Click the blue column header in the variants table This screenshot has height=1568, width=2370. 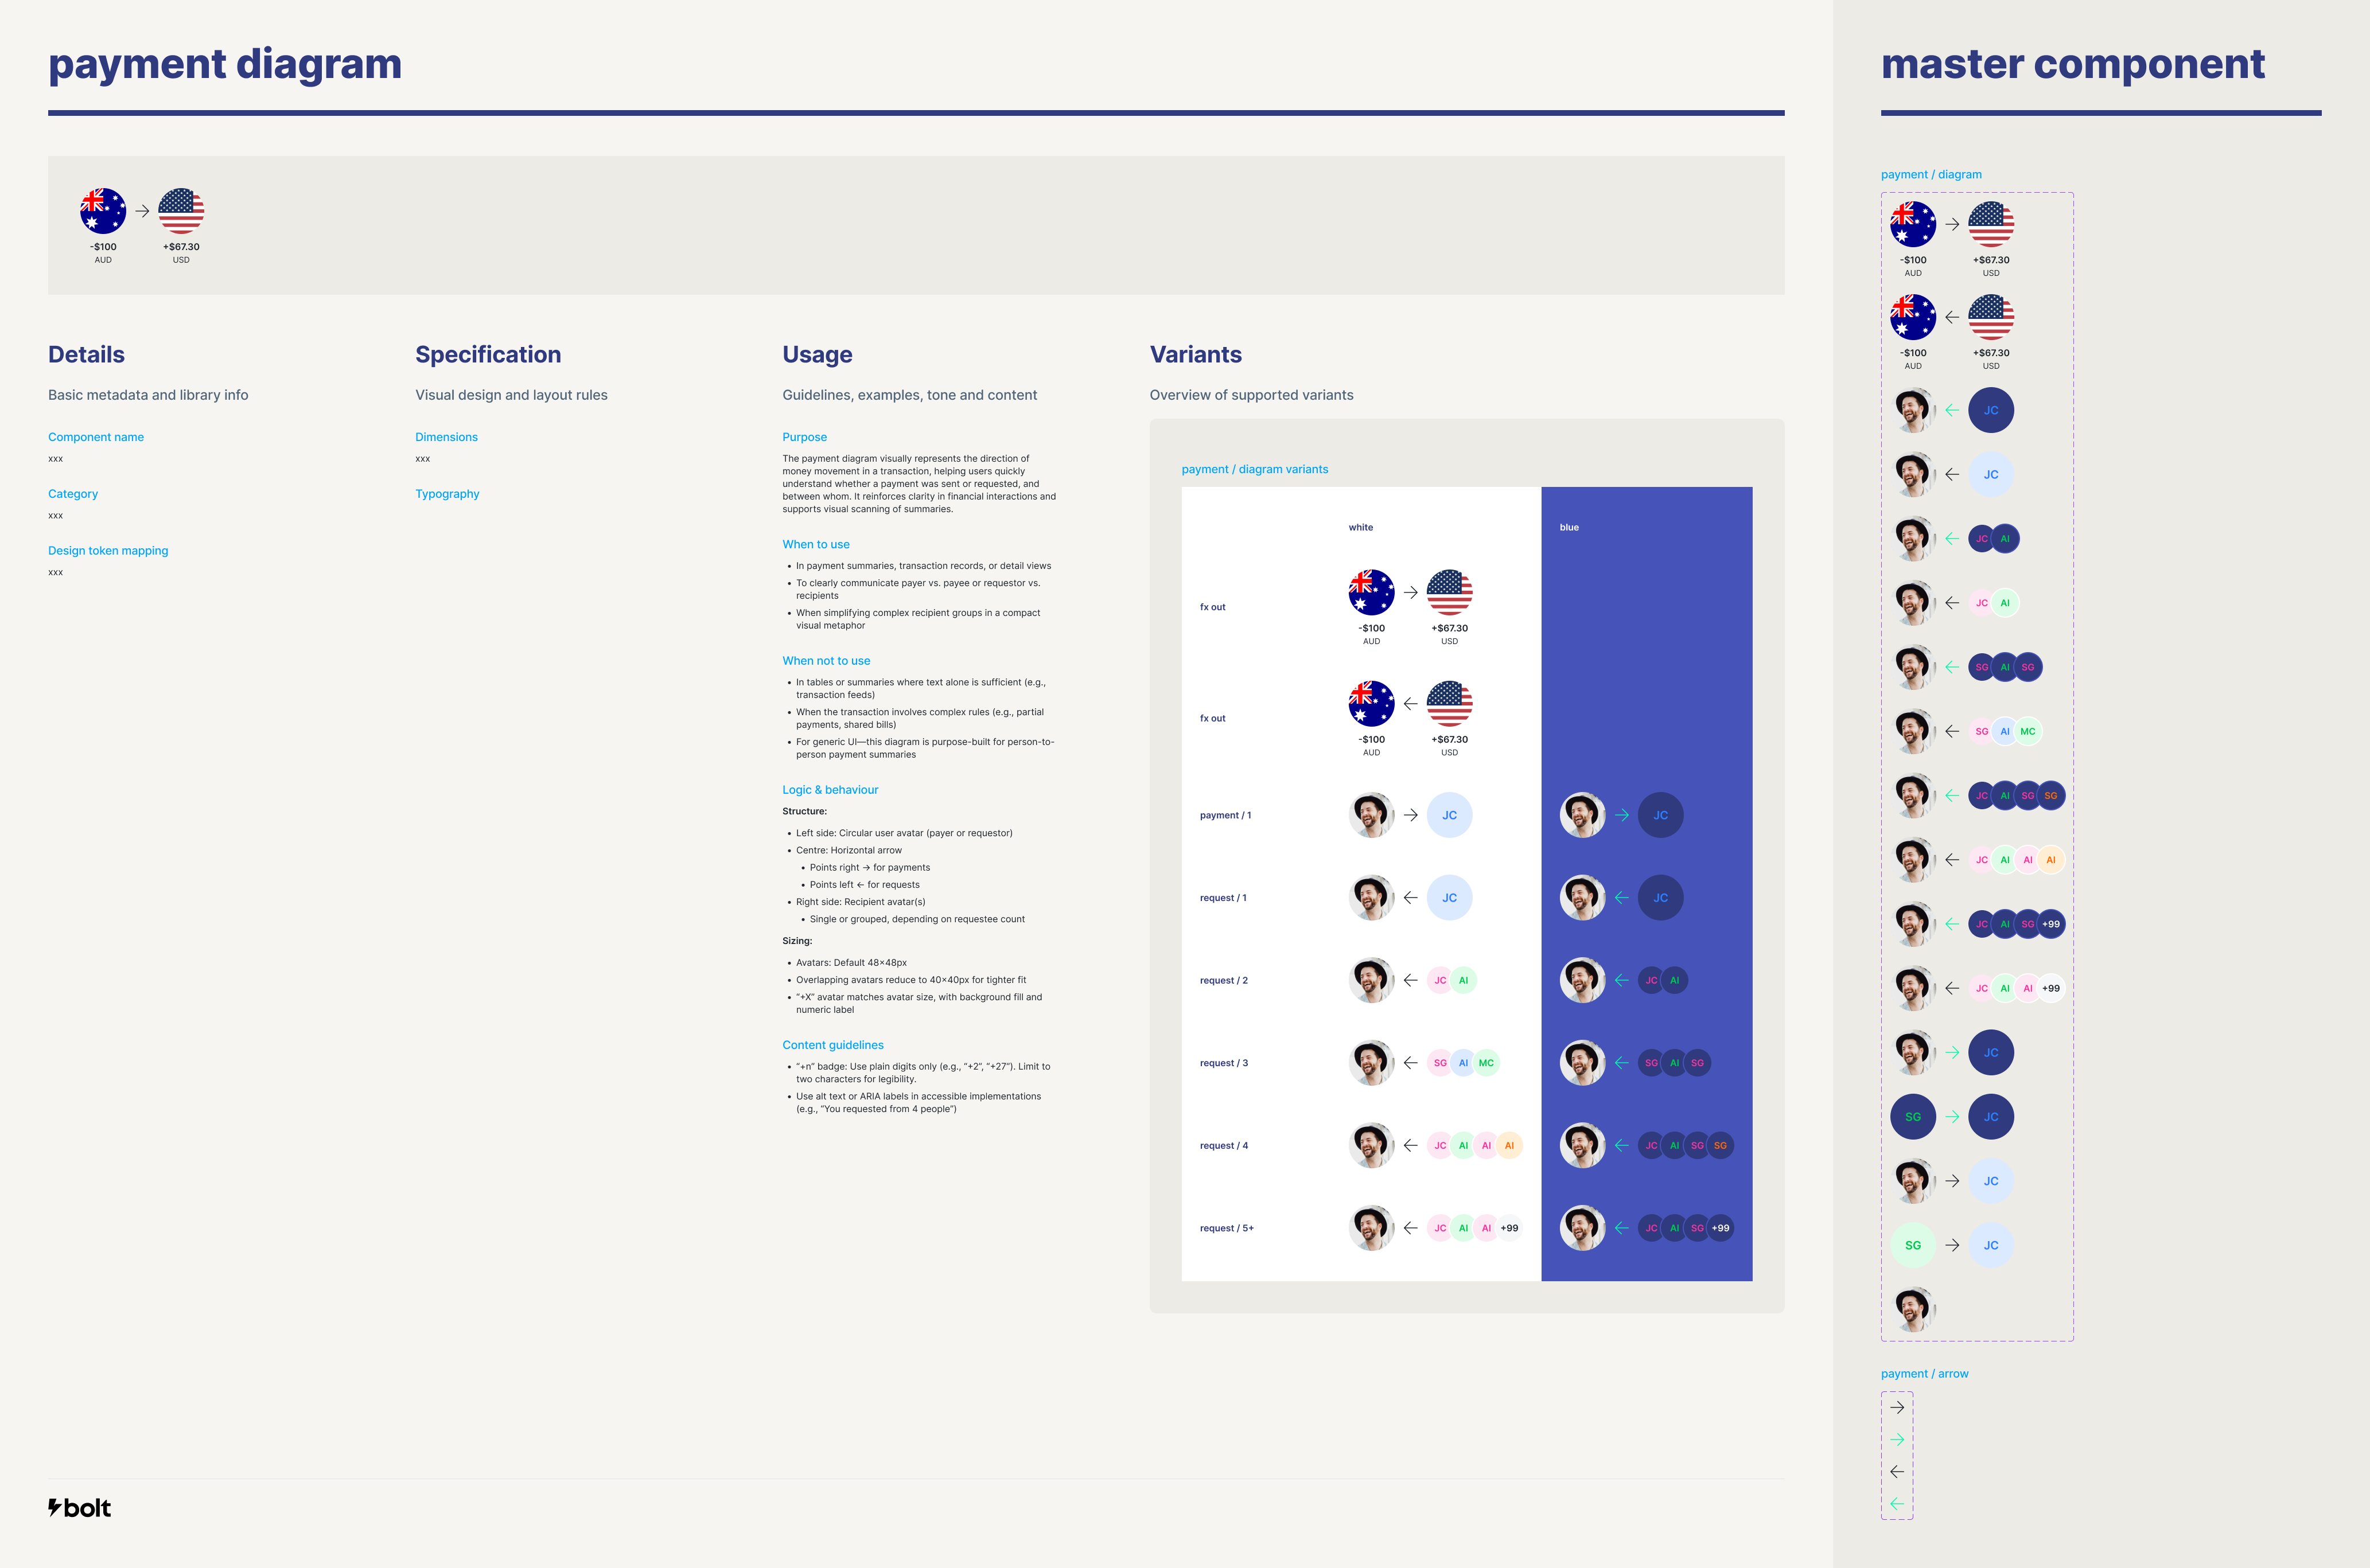(1569, 527)
